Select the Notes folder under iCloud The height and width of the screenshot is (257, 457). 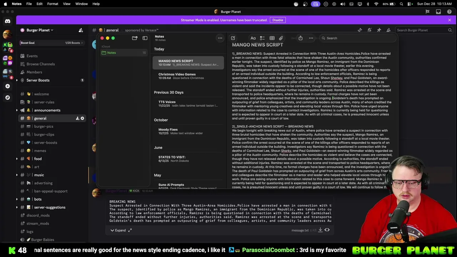[x=124, y=53]
